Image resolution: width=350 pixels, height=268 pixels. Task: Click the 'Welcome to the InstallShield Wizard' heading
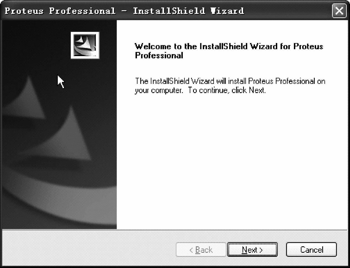pyautogui.click(x=229, y=51)
